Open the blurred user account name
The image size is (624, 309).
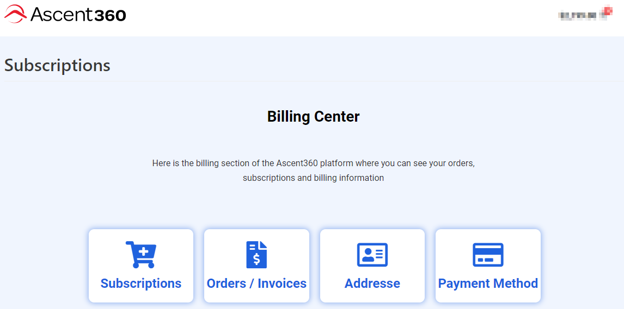click(x=579, y=15)
